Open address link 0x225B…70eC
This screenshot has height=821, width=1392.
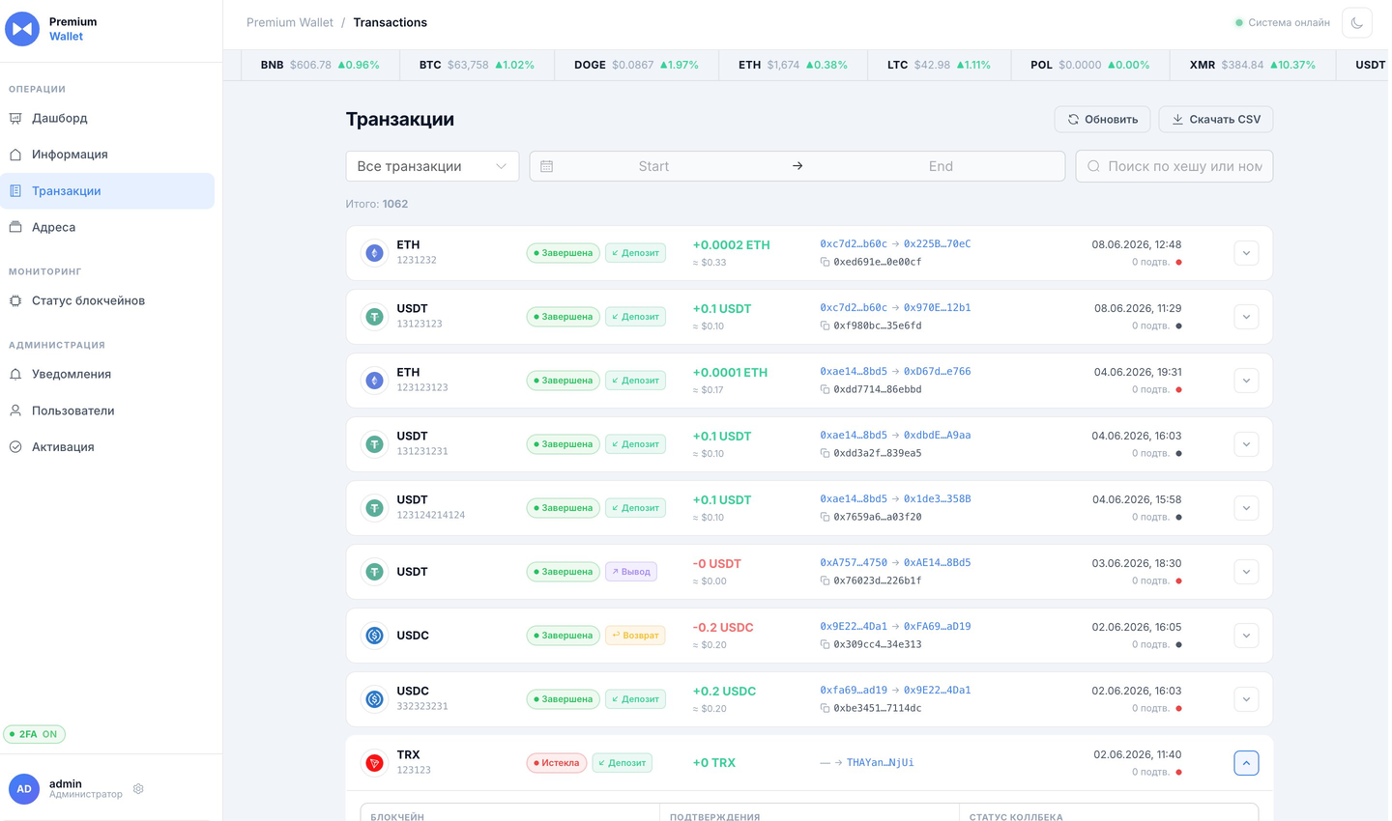click(937, 244)
